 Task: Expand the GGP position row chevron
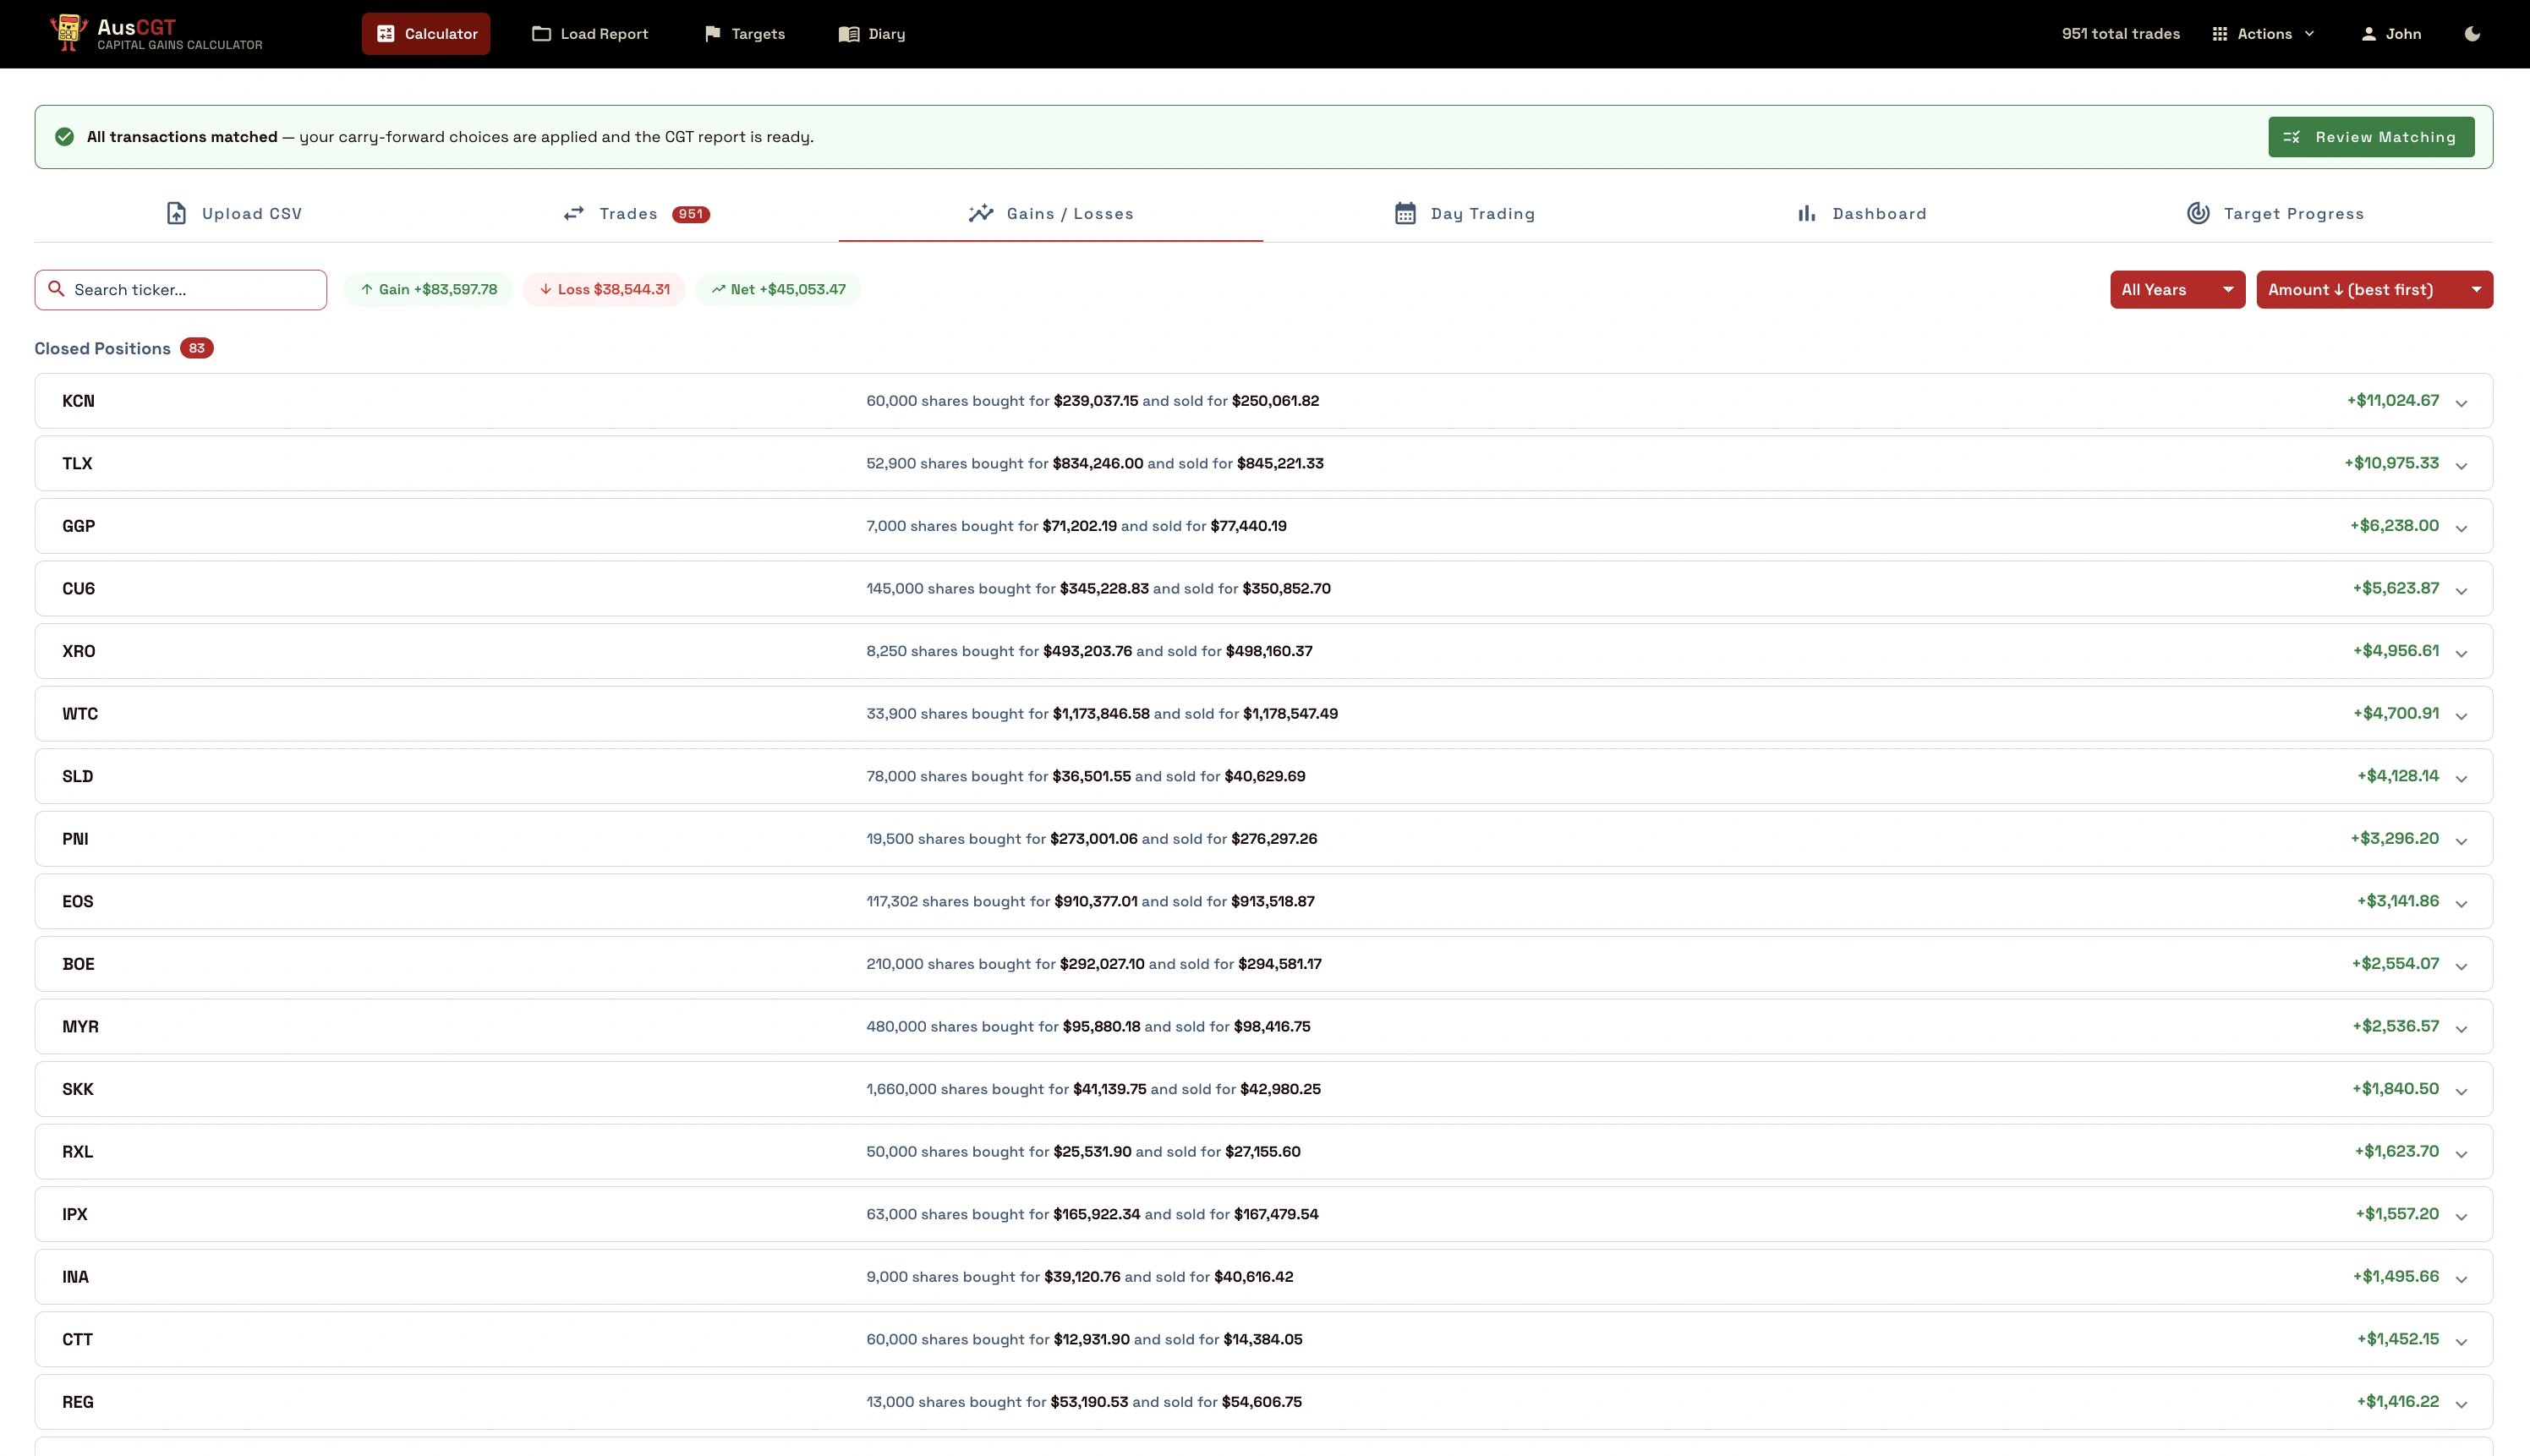tap(2461, 528)
